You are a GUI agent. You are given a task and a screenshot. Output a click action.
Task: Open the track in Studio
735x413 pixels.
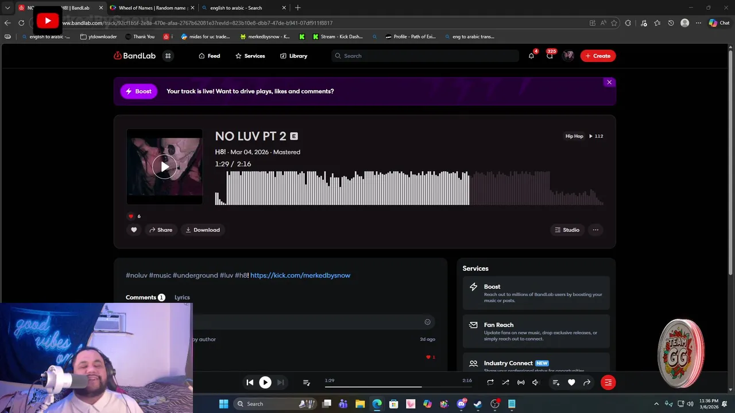point(567,230)
